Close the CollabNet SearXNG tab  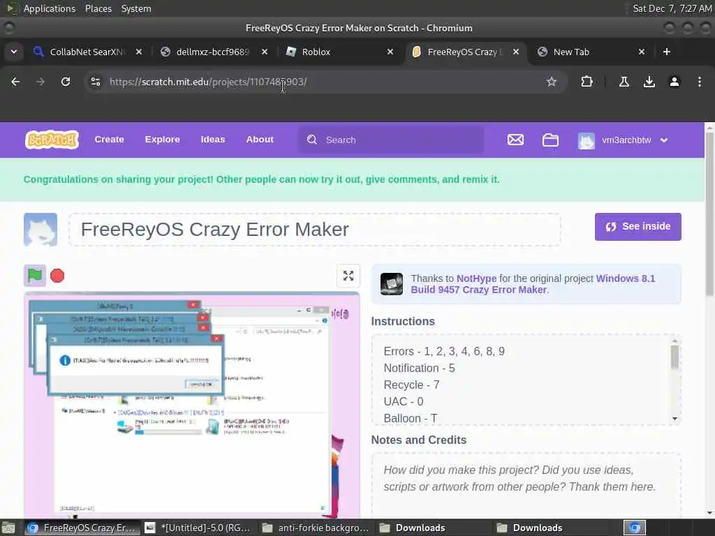point(139,52)
